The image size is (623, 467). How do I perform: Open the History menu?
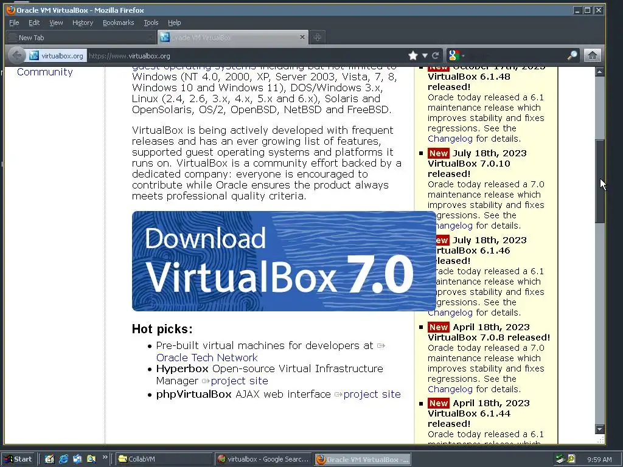point(83,22)
